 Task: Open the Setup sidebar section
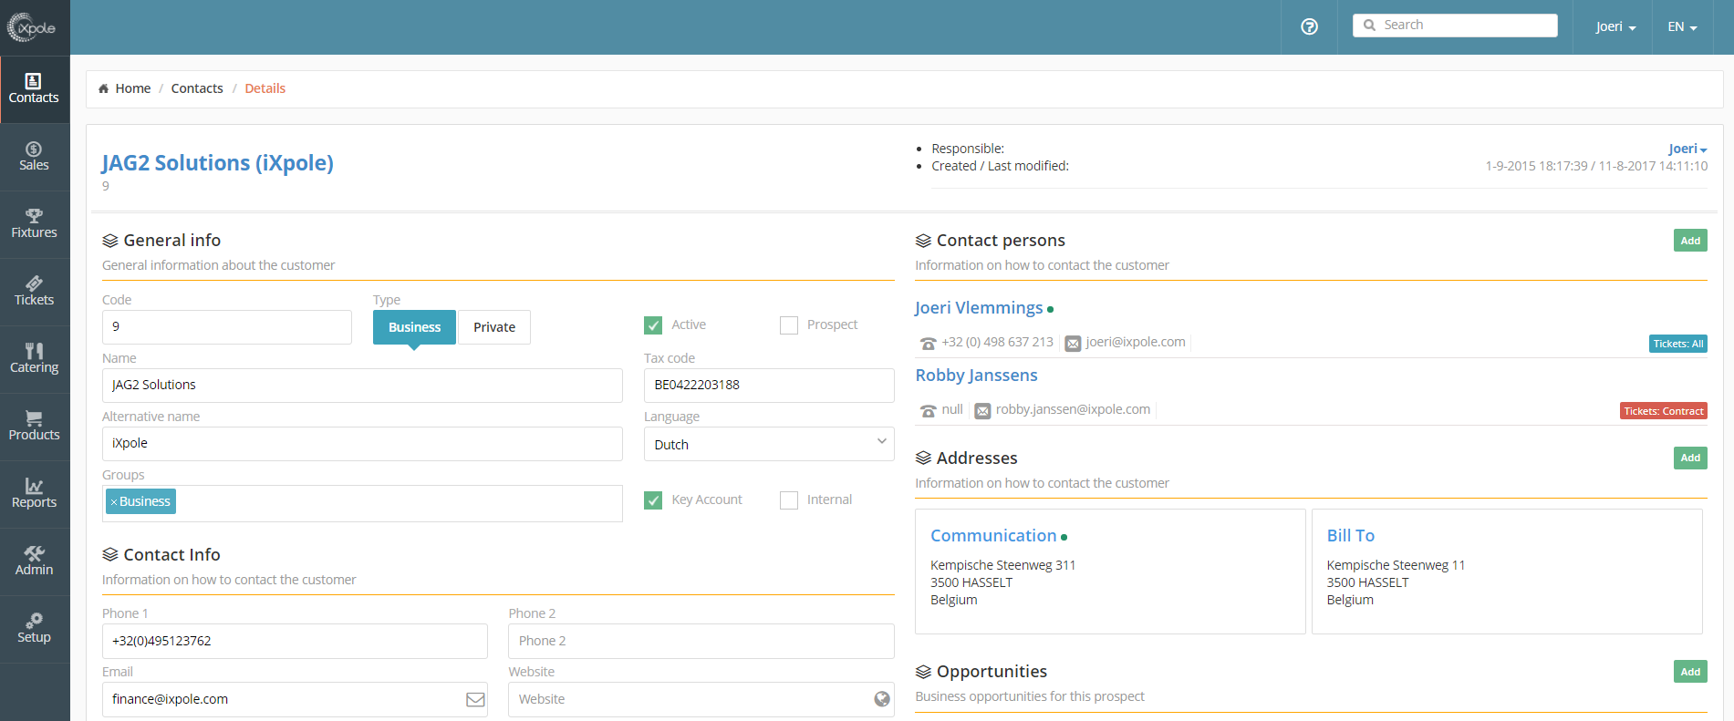tap(35, 629)
